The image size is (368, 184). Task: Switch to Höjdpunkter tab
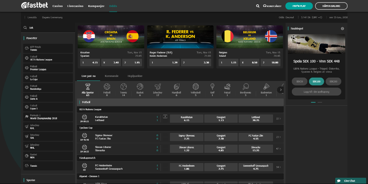[x=135, y=76]
